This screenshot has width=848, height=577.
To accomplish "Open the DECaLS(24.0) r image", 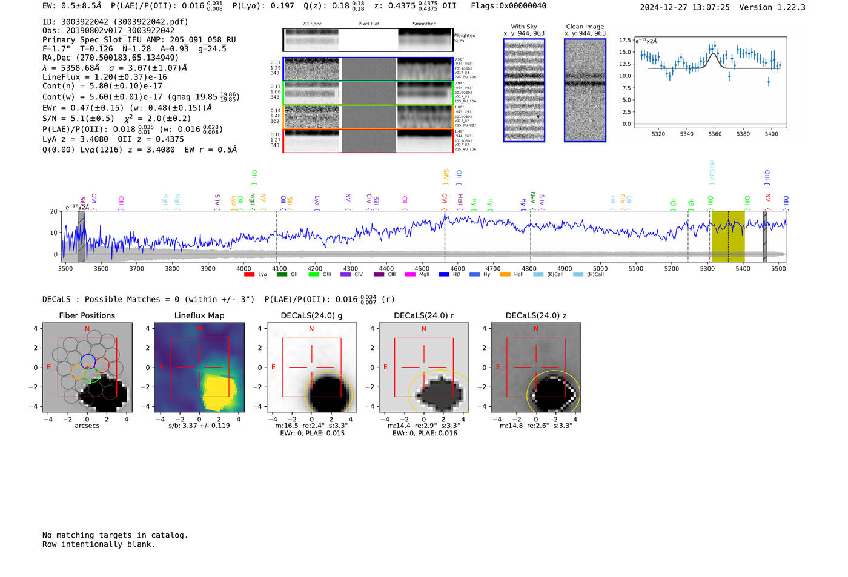I will point(423,367).
